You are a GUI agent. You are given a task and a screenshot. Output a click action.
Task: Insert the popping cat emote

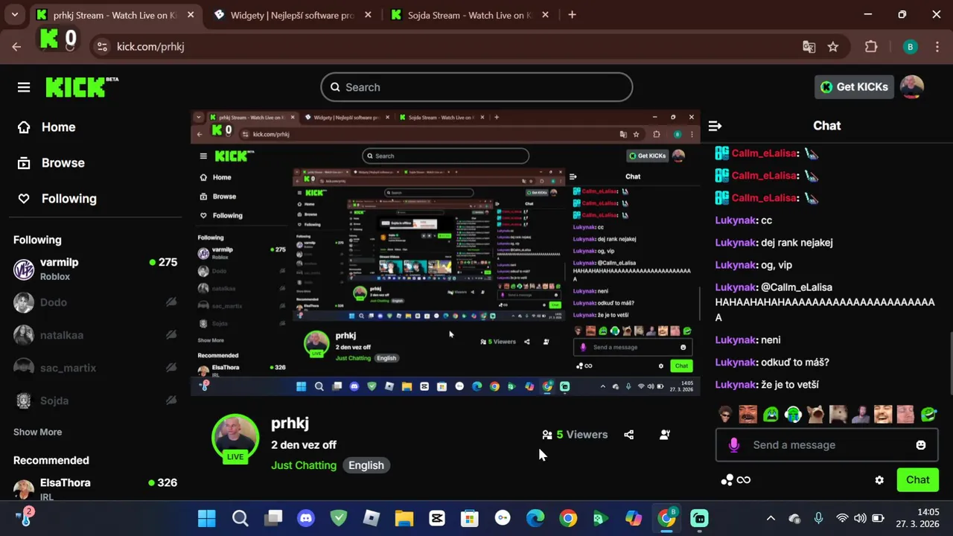(x=816, y=415)
